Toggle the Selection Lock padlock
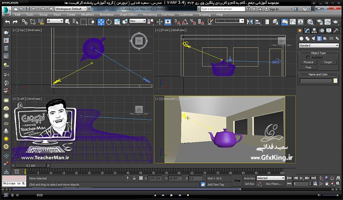343x200 pixels. pos(134,178)
